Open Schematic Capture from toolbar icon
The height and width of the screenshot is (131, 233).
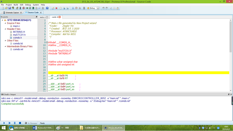20,8
